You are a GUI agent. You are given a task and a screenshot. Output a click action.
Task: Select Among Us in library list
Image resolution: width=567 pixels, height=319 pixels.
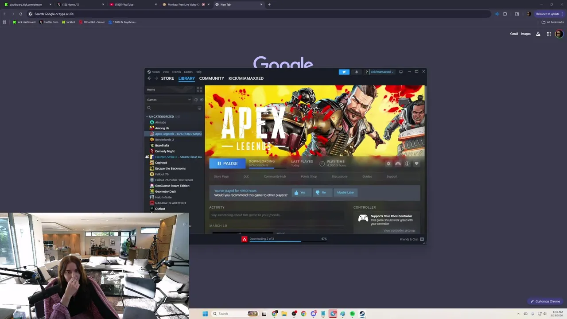(162, 128)
